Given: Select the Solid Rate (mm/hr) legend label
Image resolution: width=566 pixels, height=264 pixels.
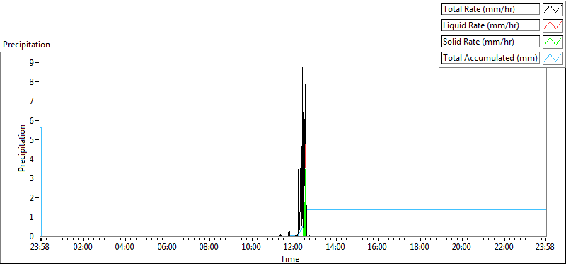Looking at the screenshot, I should coord(490,42).
